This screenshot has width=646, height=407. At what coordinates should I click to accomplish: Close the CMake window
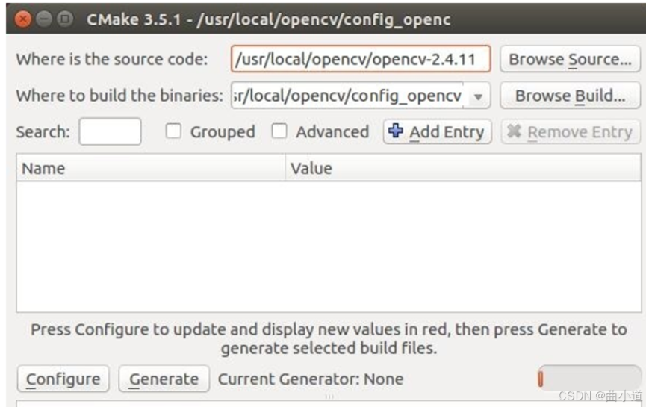click(x=22, y=19)
